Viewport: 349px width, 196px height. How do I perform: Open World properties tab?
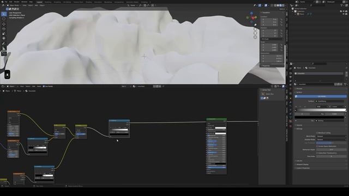tap(291, 89)
